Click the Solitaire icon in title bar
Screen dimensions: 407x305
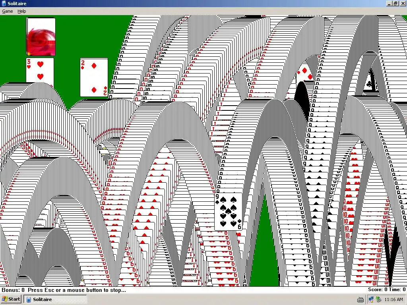[4, 3]
